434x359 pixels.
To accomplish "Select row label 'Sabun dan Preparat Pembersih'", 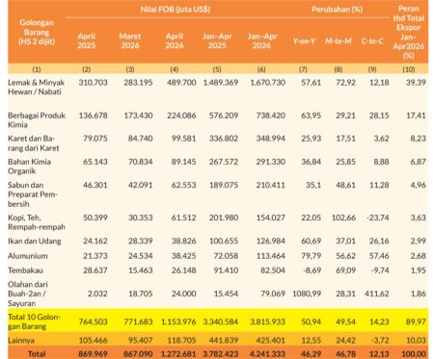I will pyautogui.click(x=33, y=194).
